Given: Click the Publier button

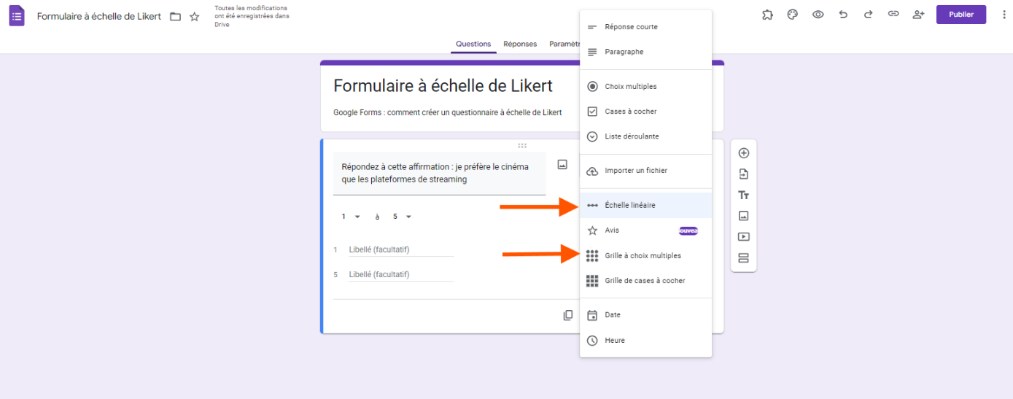Looking at the screenshot, I should click(x=961, y=15).
